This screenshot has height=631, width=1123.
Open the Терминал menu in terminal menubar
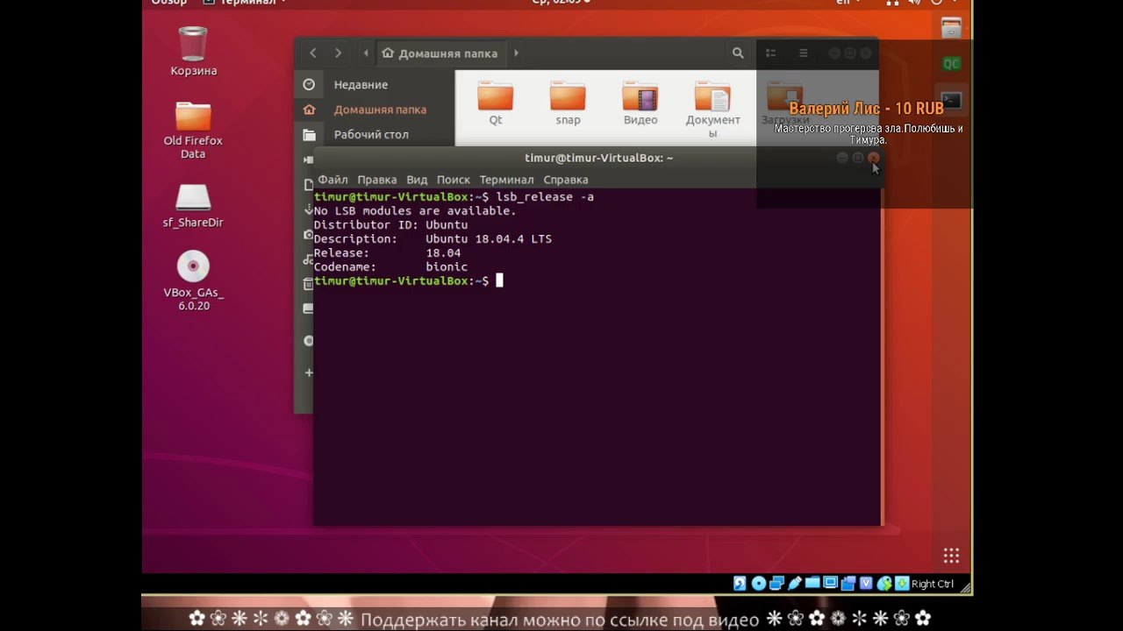coord(506,180)
